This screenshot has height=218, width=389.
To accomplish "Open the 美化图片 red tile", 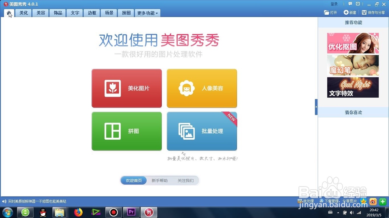I will tap(126, 88).
